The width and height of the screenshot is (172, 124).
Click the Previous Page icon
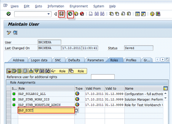coord(117,14)
